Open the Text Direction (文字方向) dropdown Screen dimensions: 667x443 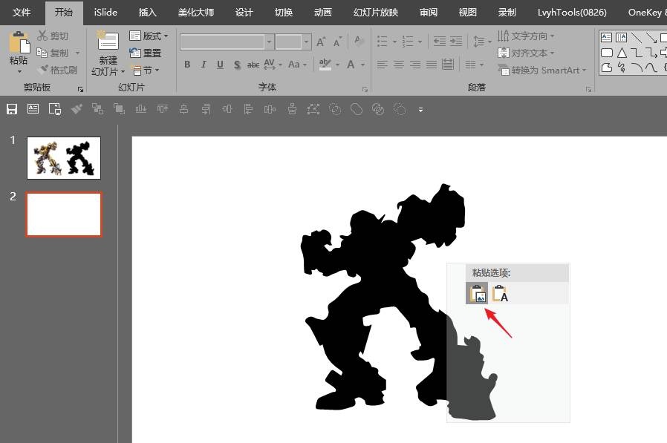pos(526,36)
